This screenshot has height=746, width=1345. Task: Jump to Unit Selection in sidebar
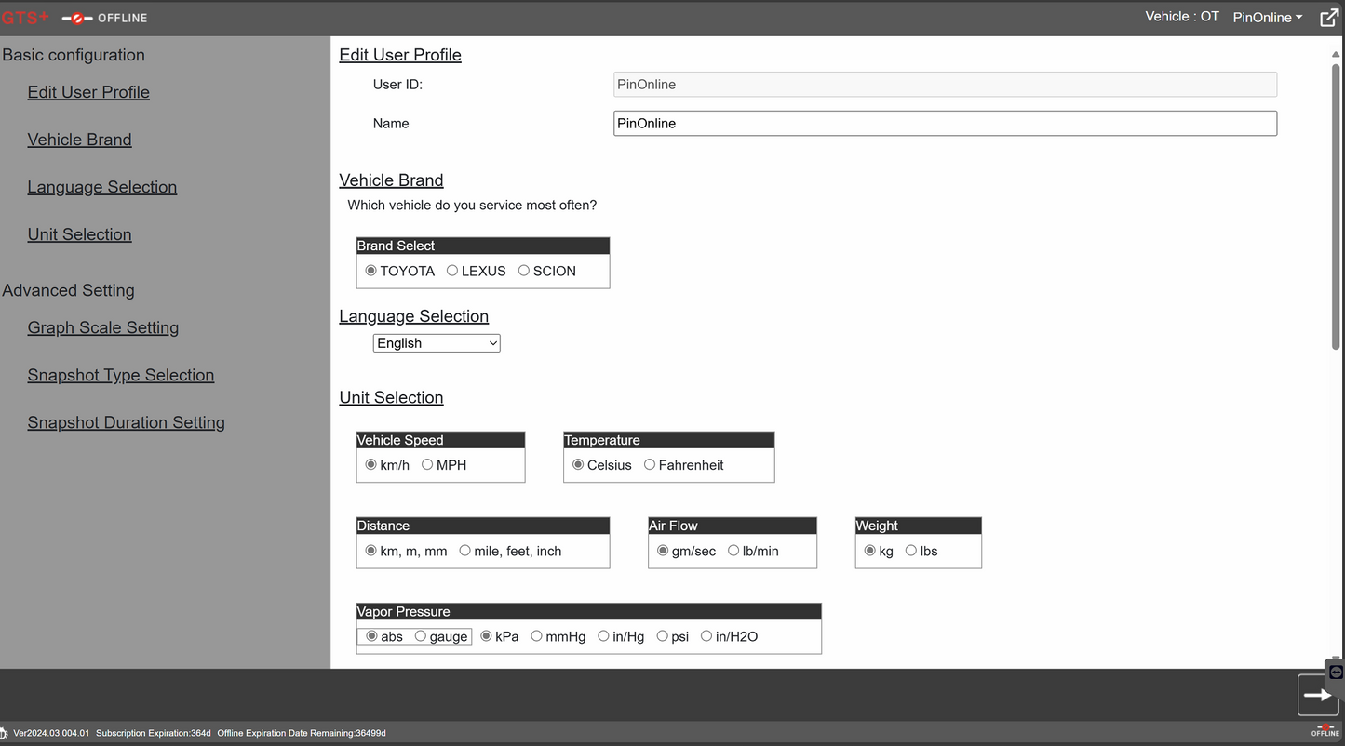coord(80,234)
